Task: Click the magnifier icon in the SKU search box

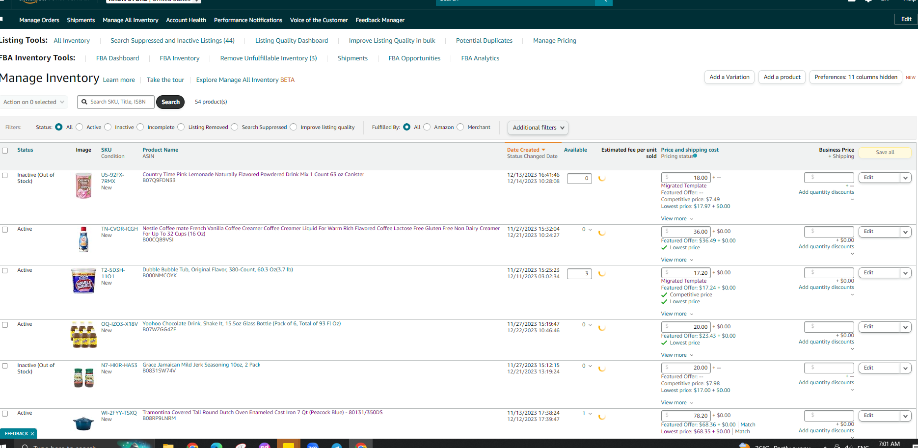Action: (x=84, y=102)
